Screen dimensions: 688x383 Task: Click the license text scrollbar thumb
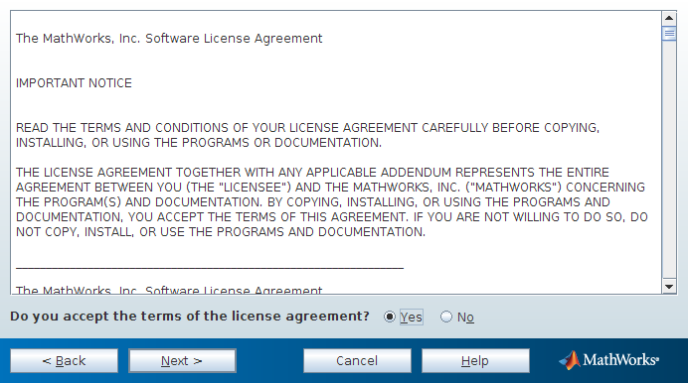pos(669,34)
